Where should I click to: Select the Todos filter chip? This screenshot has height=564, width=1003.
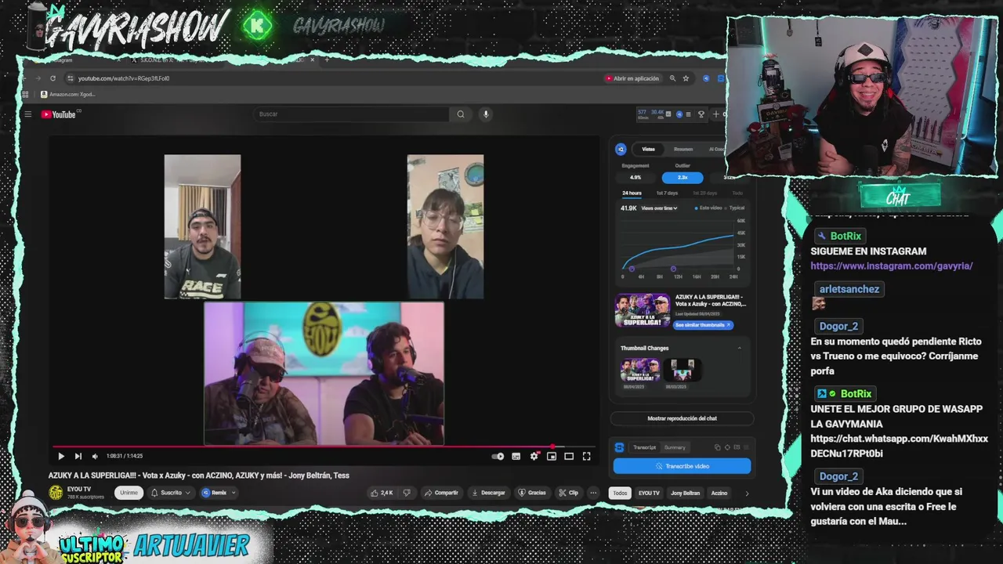point(620,493)
